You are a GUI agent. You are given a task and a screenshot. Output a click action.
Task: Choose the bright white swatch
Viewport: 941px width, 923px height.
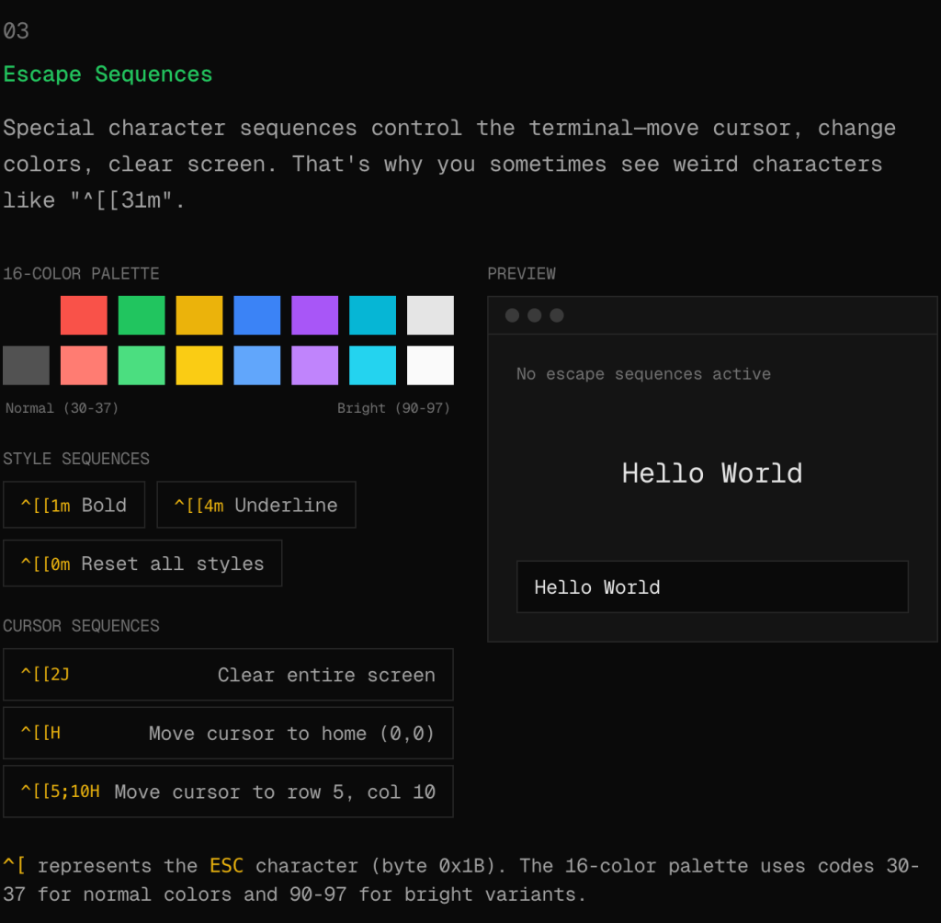coord(430,365)
